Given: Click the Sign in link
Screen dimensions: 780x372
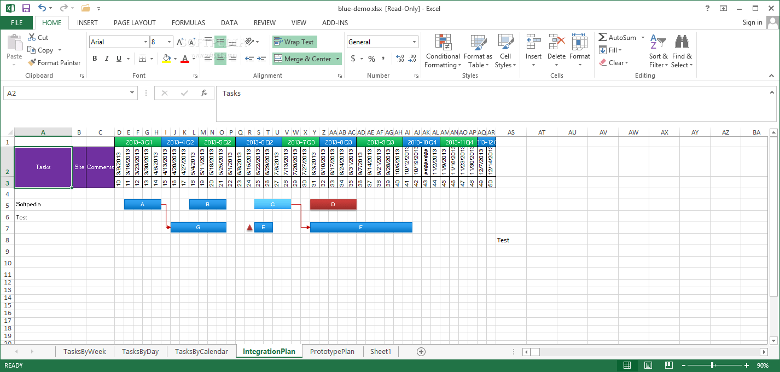Looking at the screenshot, I should [752, 22].
